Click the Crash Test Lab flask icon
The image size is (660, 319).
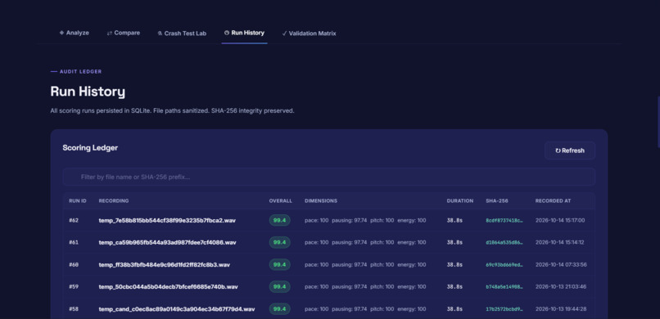pos(160,34)
